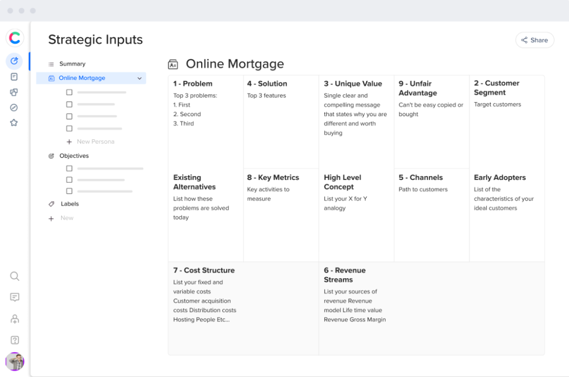Viewport: 569px width, 377px height.
Task: Select Summary in the sidebar
Action: point(71,63)
